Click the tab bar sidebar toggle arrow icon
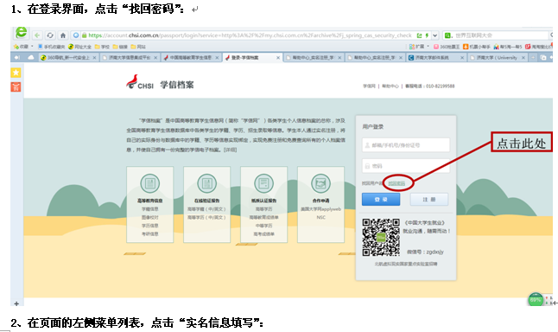 (x=16, y=57)
